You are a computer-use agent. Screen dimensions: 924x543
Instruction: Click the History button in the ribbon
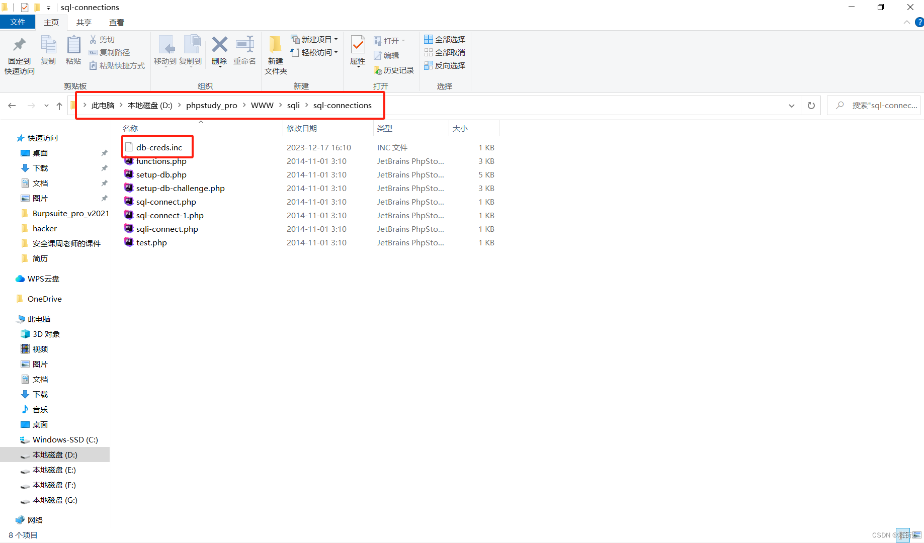tap(394, 70)
